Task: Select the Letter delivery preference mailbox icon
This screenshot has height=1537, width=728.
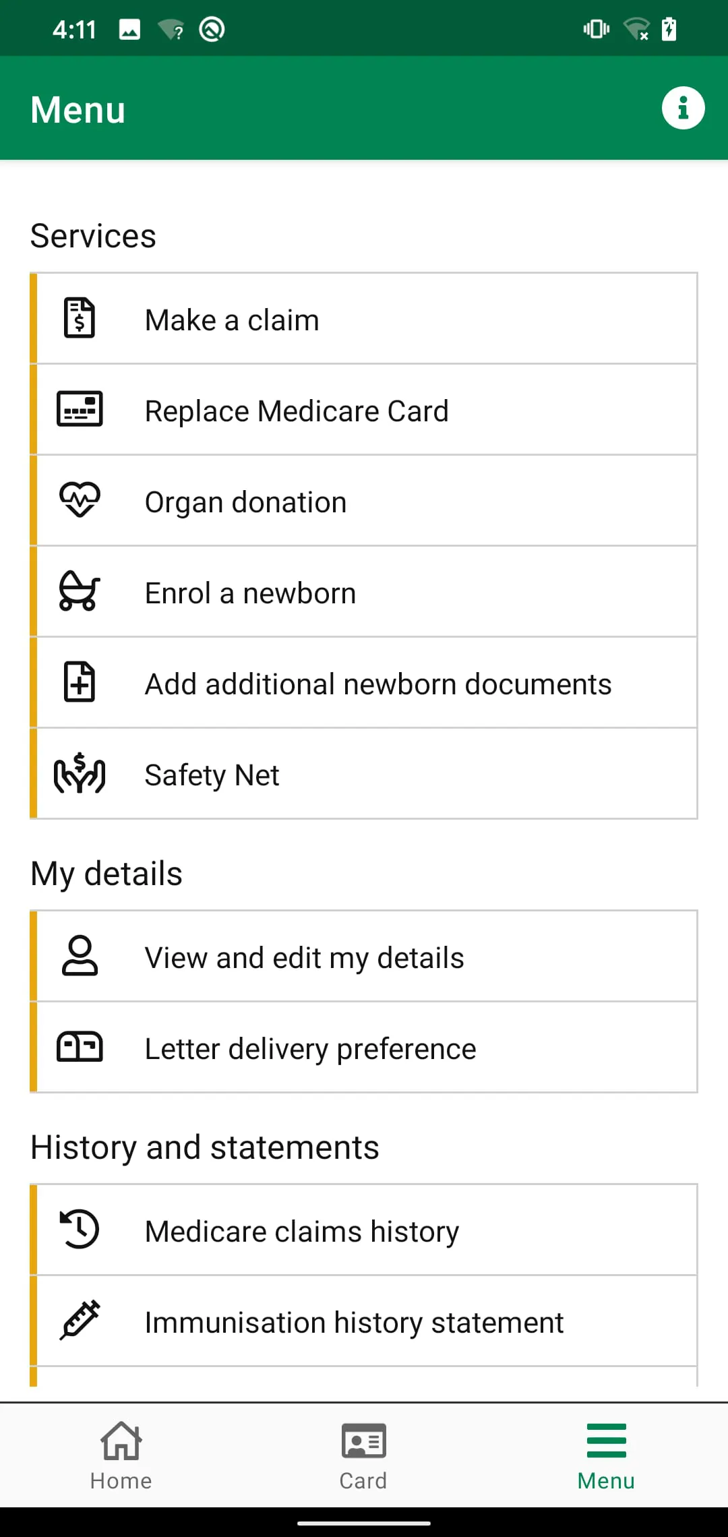Action: point(80,1048)
